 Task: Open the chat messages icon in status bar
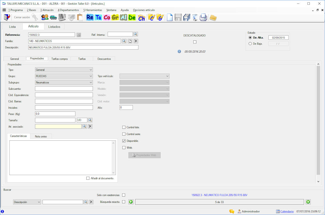232,211
